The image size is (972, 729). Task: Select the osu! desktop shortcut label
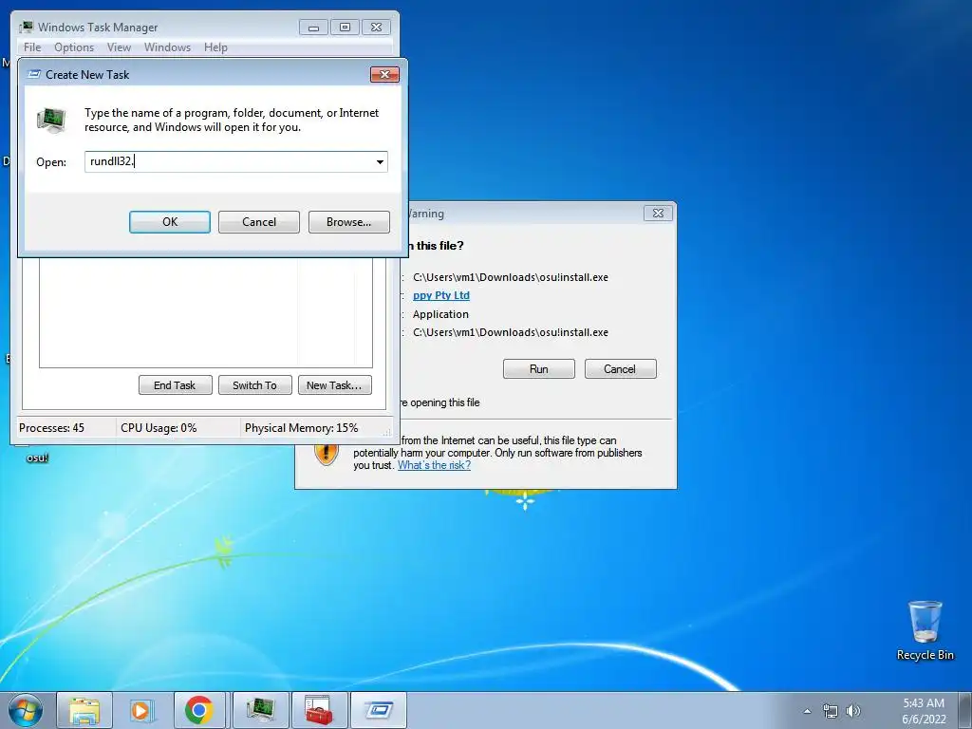click(37, 458)
